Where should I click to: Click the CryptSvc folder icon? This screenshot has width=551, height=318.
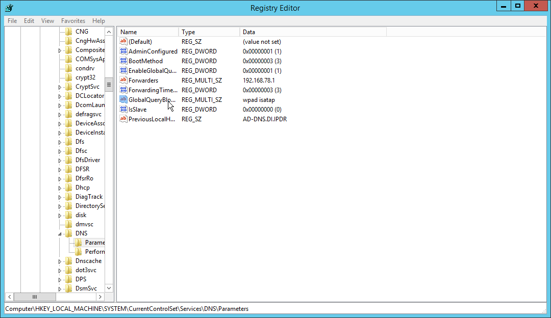click(x=69, y=86)
